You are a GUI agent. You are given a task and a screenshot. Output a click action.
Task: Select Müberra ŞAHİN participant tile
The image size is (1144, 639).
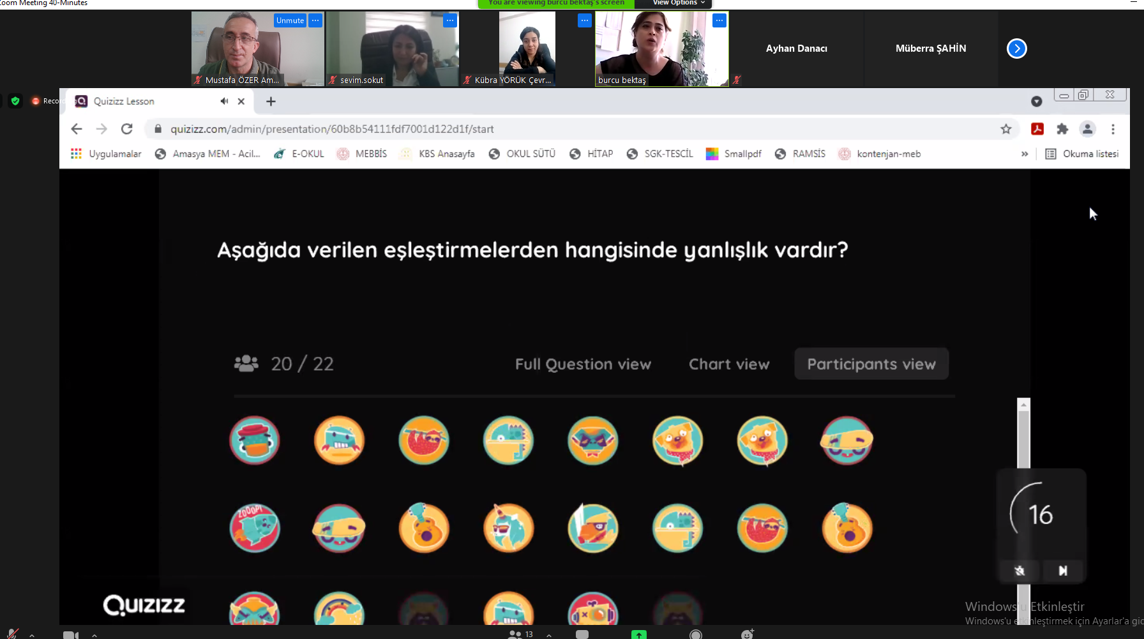click(931, 49)
